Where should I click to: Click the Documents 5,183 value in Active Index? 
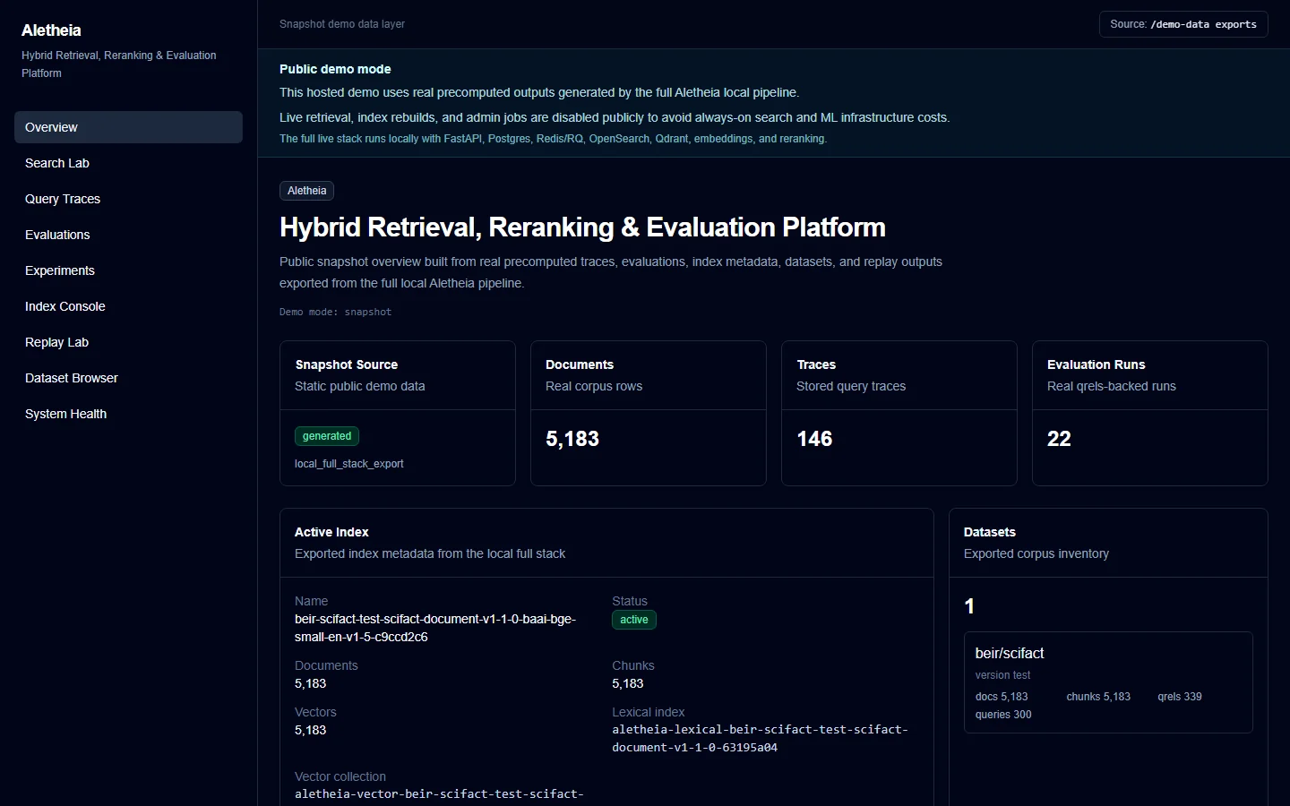pyautogui.click(x=311, y=683)
